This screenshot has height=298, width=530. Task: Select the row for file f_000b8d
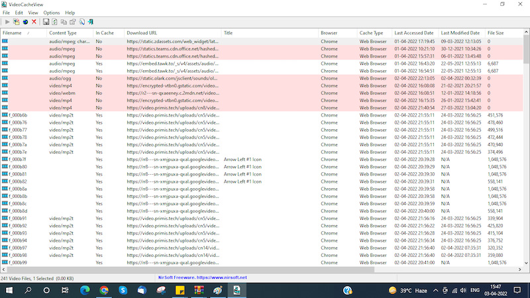pos(262,211)
